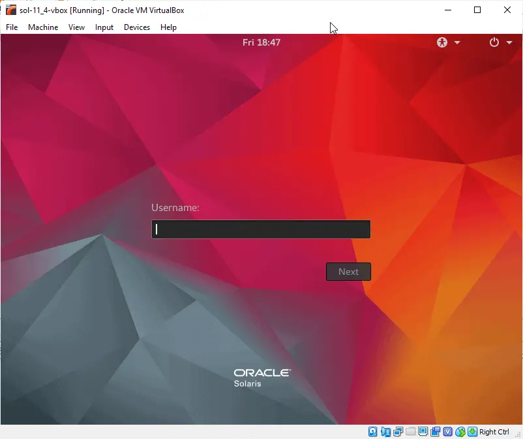Image resolution: width=523 pixels, height=439 pixels.
Task: Open the Input menu
Action: pos(104,27)
